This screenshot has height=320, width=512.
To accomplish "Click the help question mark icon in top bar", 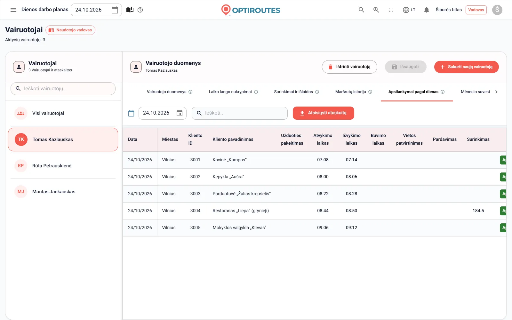I will tap(140, 10).
